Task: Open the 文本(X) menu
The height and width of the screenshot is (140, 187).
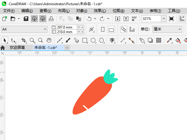Action: [137, 11]
